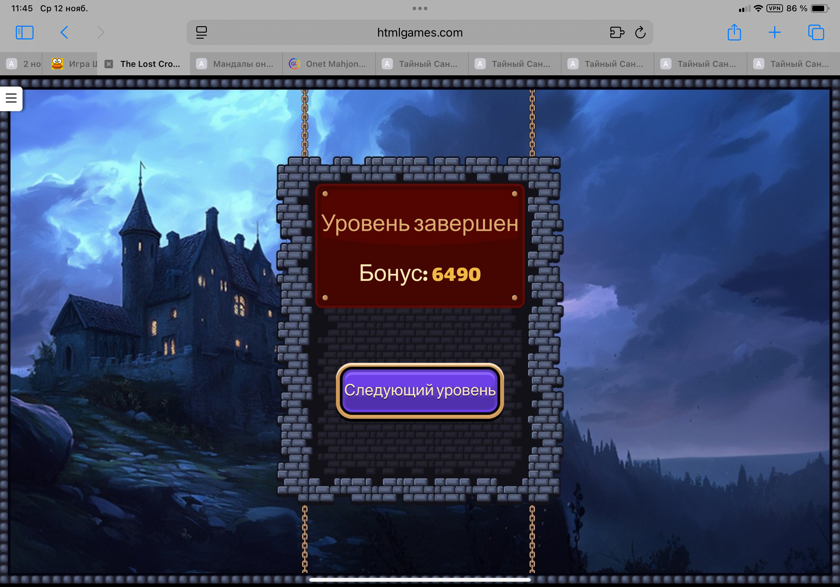Open the page menu reader icon
Screen dimensions: 840x587
[x=201, y=33]
